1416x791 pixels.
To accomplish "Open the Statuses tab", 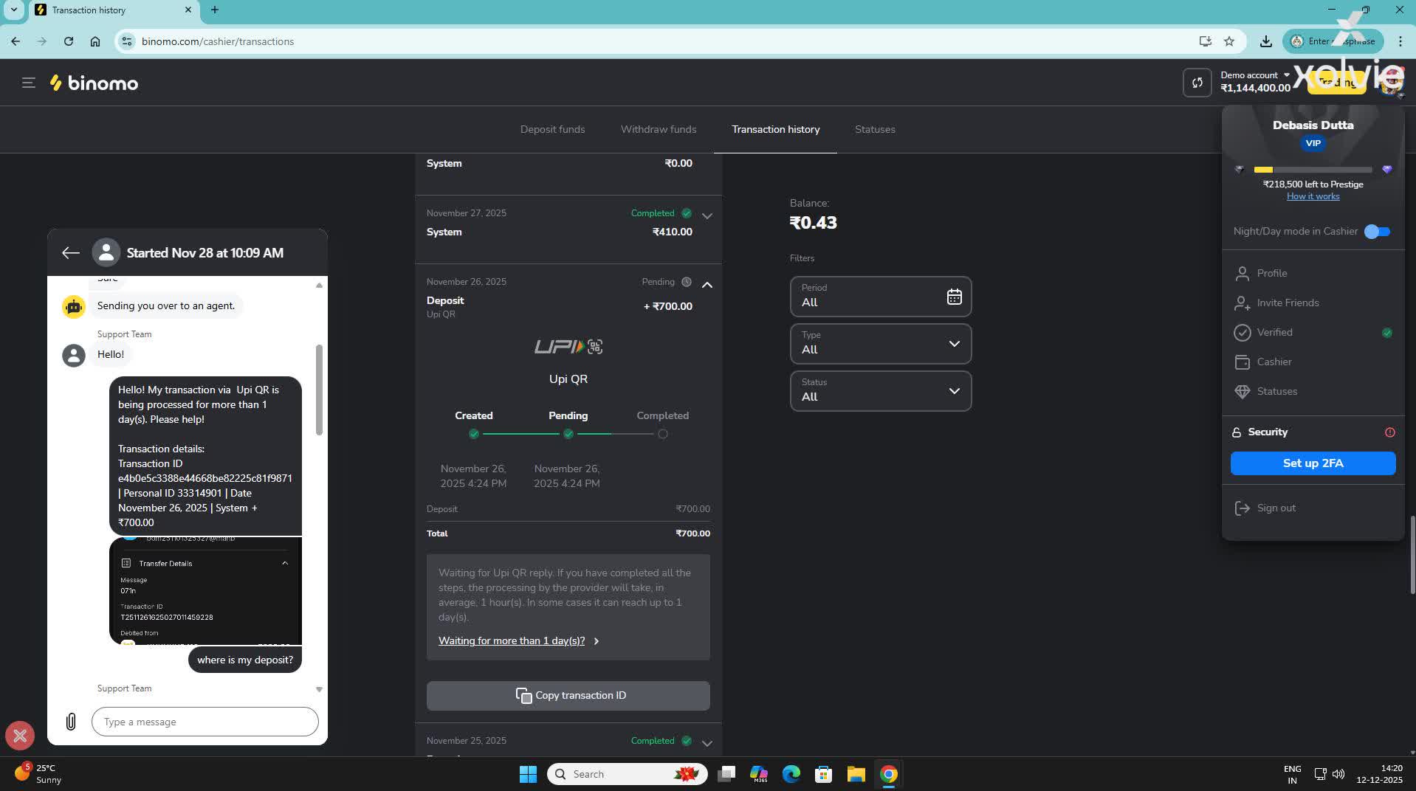I will [x=874, y=129].
